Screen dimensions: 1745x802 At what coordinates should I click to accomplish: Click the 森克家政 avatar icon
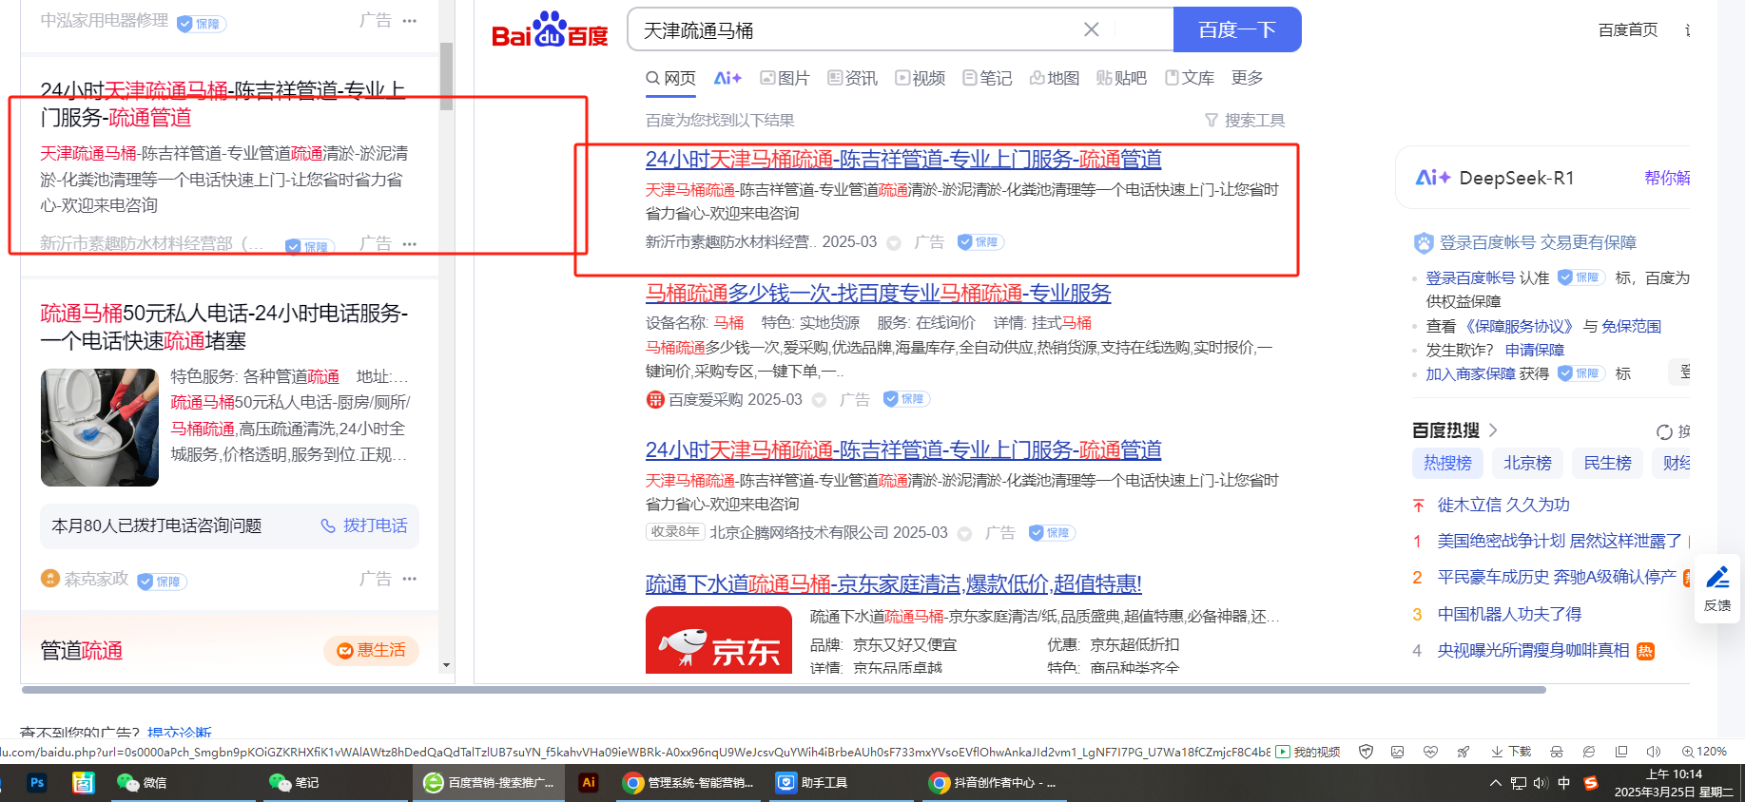(x=50, y=579)
